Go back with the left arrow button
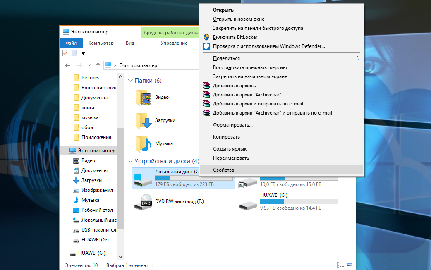The image size is (431, 270). point(67,65)
